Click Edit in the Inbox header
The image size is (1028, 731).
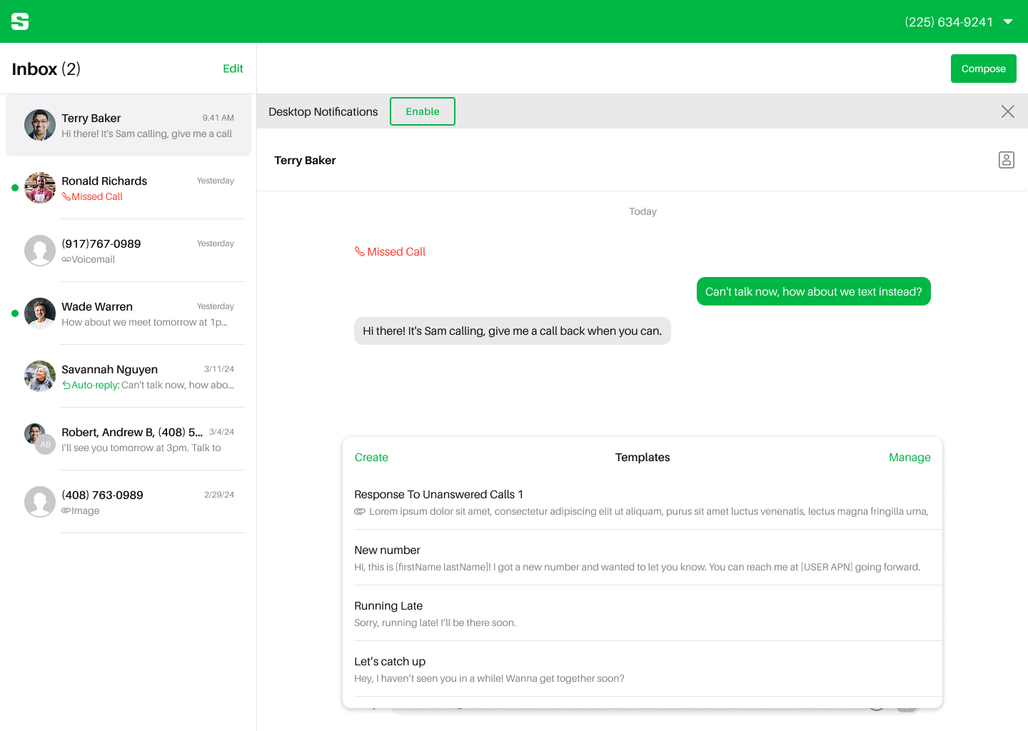coord(233,69)
